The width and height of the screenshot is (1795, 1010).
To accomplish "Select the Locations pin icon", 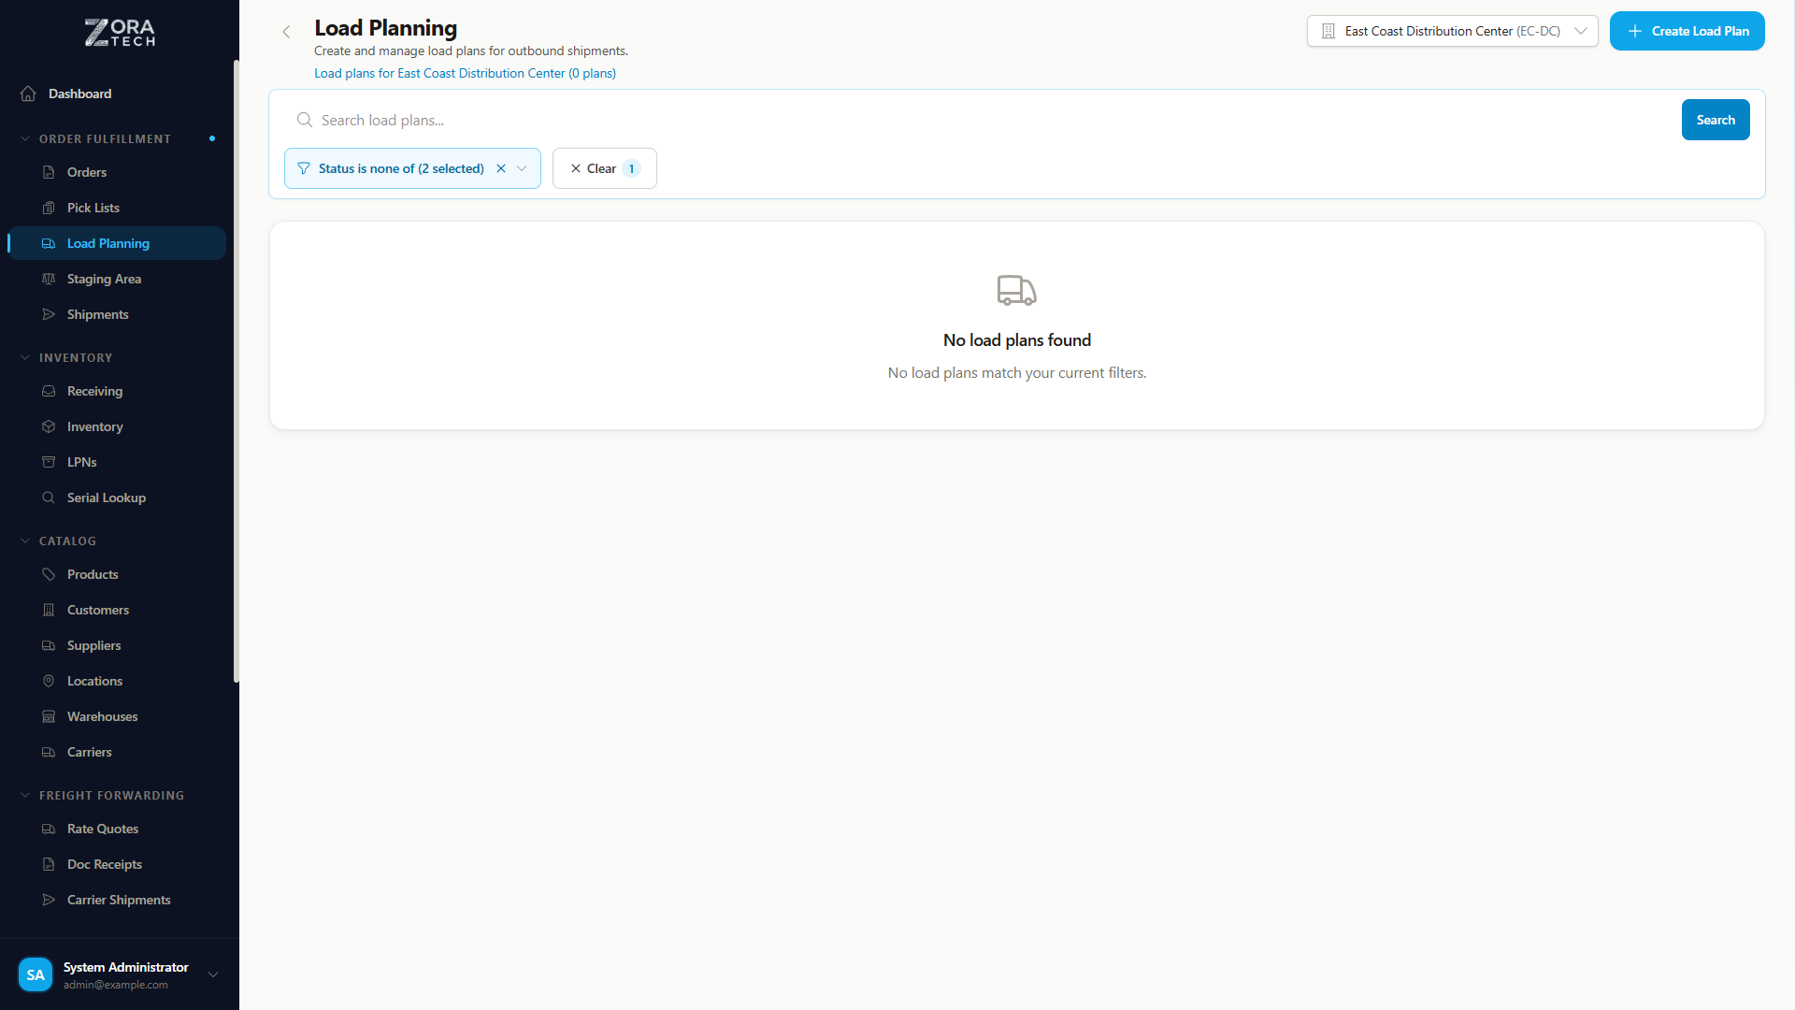I will tap(49, 681).
